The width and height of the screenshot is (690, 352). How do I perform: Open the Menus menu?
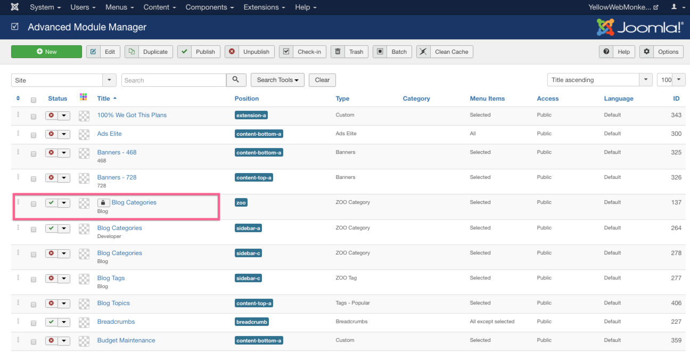[x=120, y=7]
